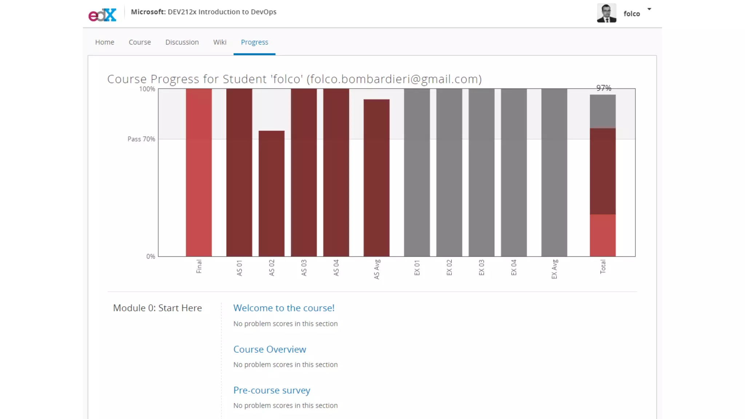Select the Progress tab
Viewport: 745px width, 419px height.
coord(254,42)
